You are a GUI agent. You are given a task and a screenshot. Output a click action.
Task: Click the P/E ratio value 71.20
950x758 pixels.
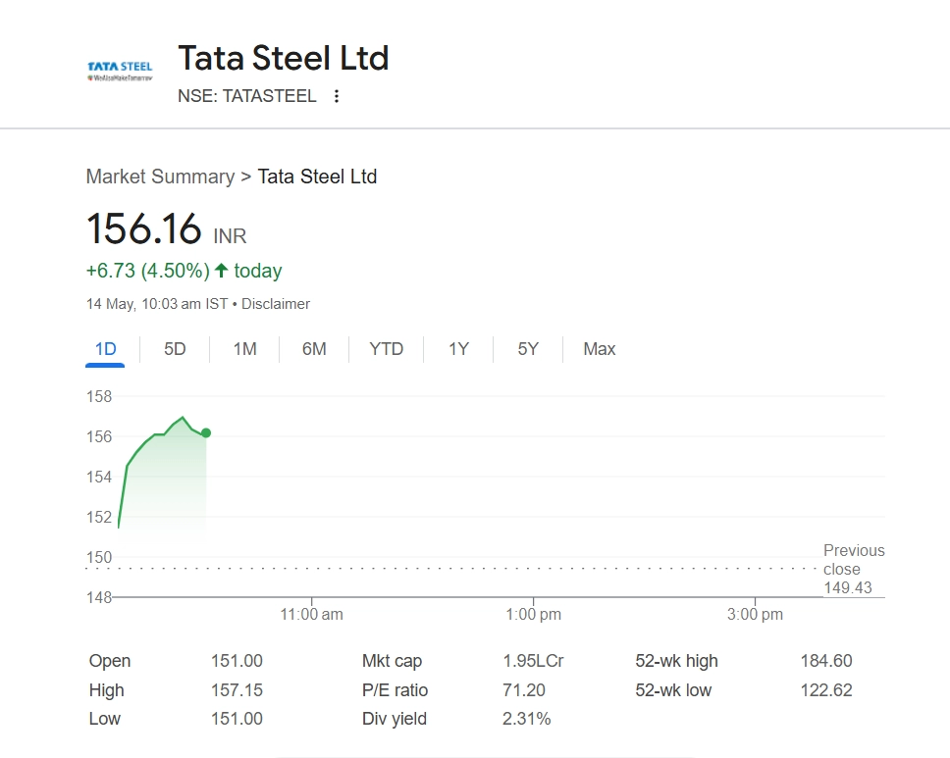click(x=524, y=690)
